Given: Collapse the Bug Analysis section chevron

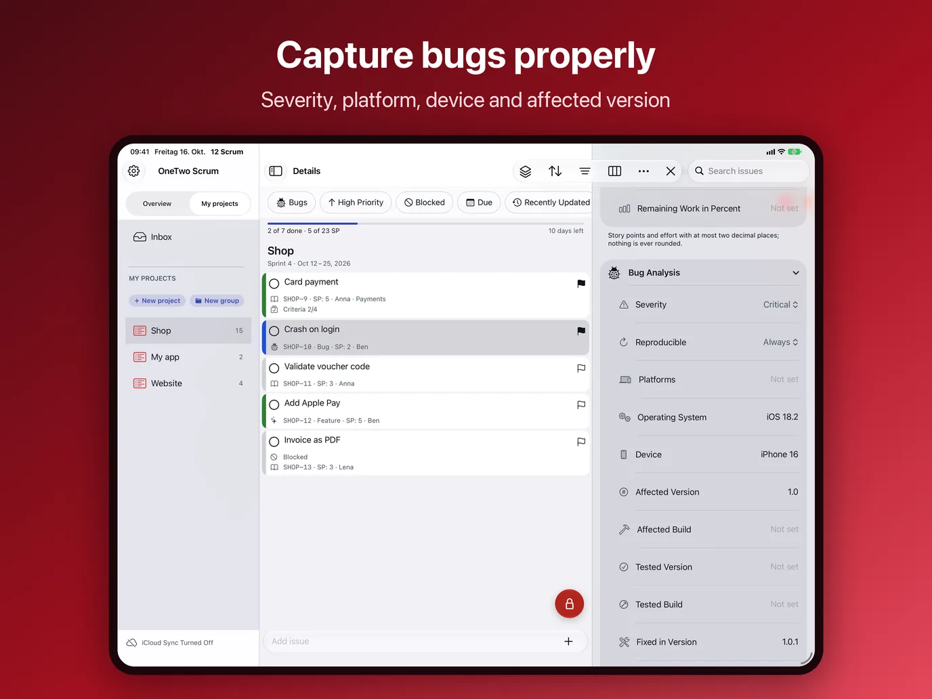Looking at the screenshot, I should tap(796, 273).
